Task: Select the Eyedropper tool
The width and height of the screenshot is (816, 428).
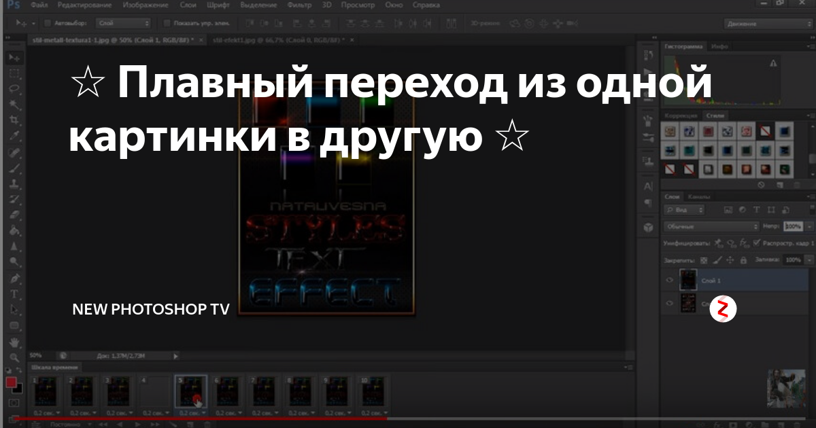Action: tap(14, 136)
